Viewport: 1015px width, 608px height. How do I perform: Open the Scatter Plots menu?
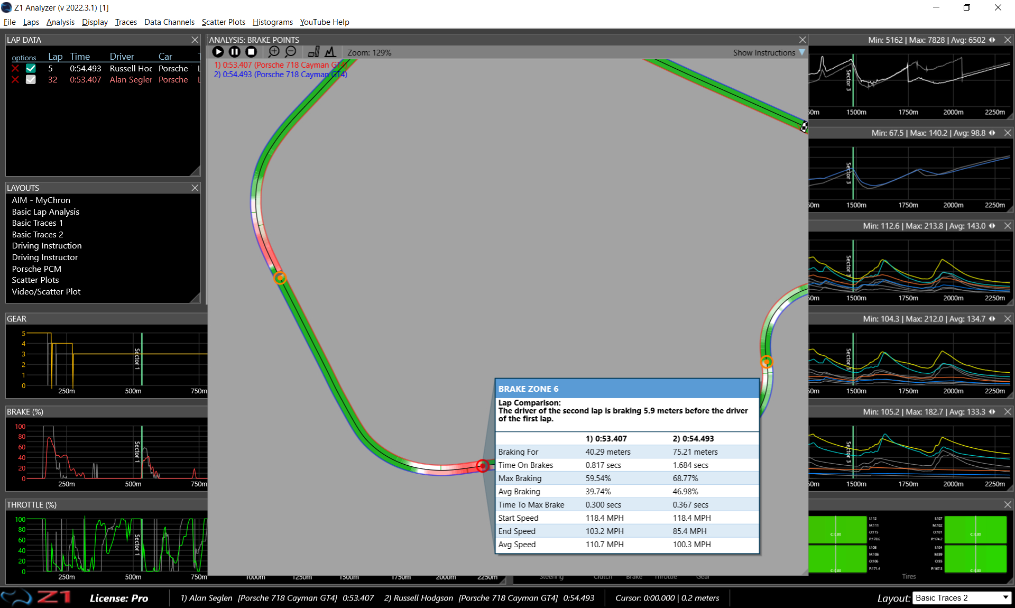coord(223,22)
